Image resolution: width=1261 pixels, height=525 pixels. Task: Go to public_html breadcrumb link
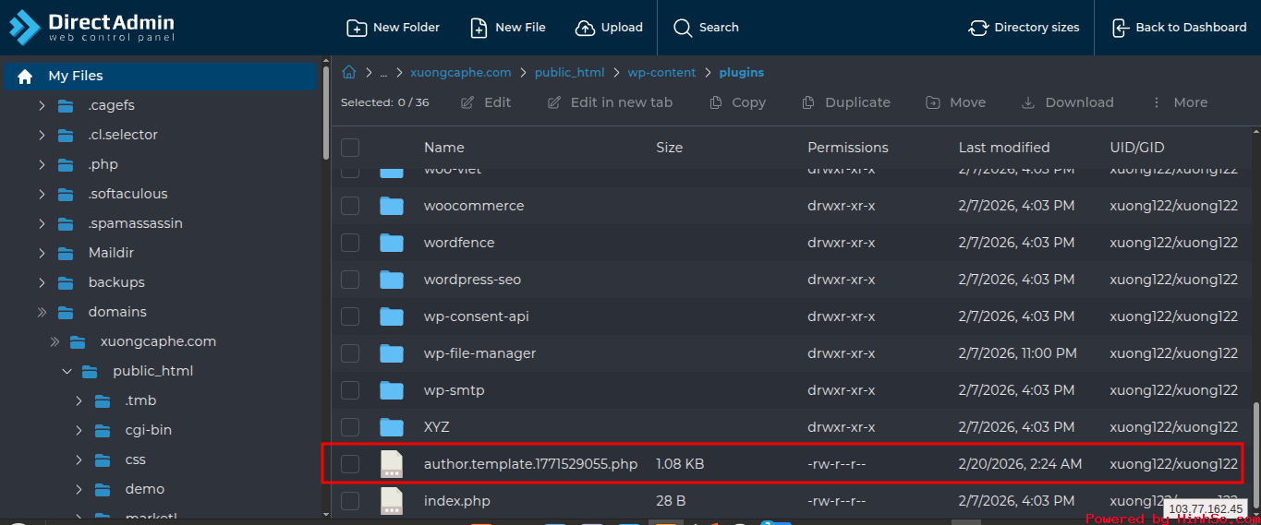[x=569, y=72]
